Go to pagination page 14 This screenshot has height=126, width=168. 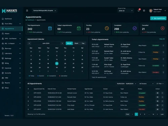click(x=153, y=114)
